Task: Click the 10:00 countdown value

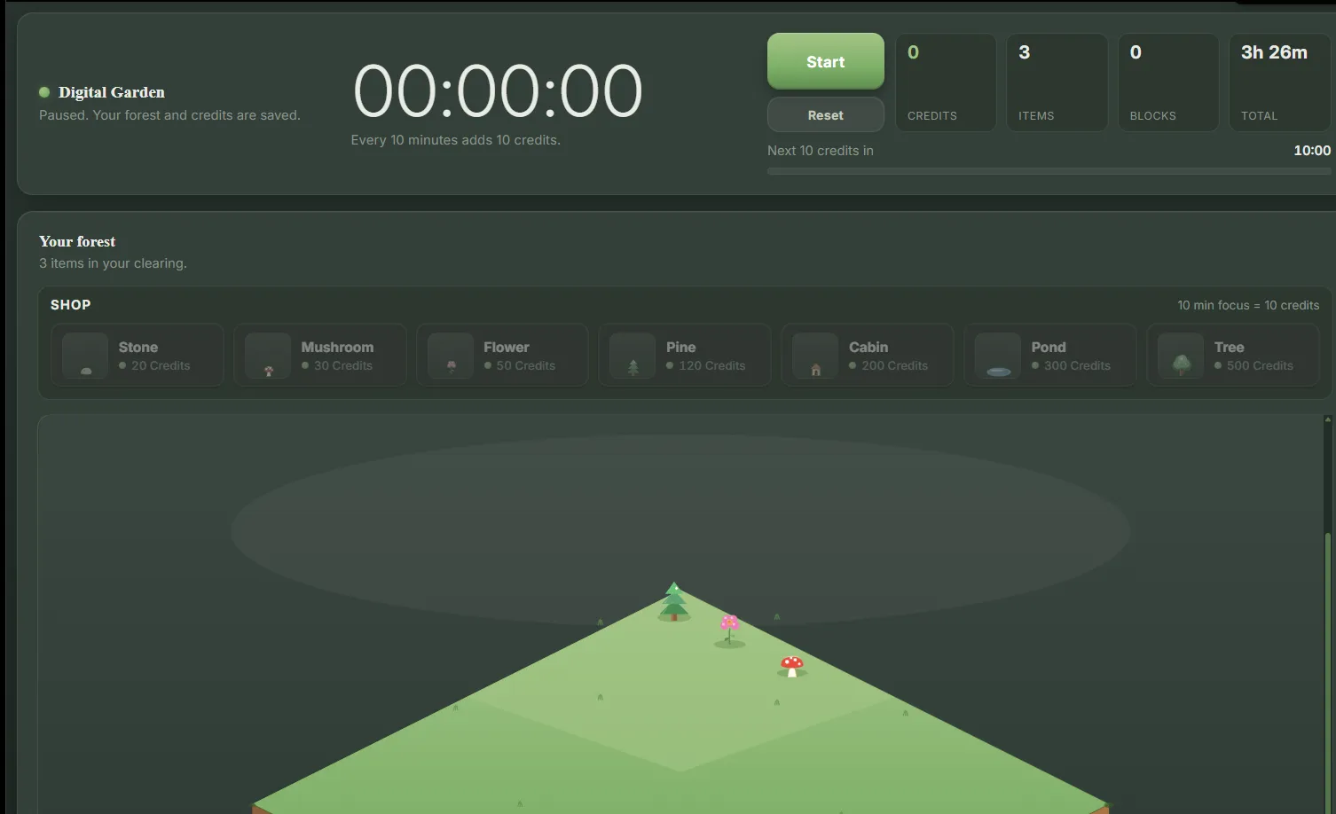Action: (1312, 151)
